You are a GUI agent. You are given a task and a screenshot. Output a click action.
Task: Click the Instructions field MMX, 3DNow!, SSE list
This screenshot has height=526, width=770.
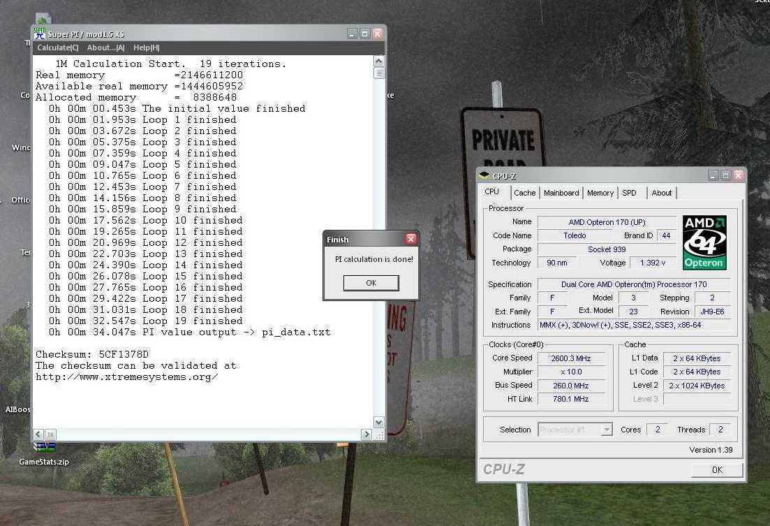[x=634, y=325]
